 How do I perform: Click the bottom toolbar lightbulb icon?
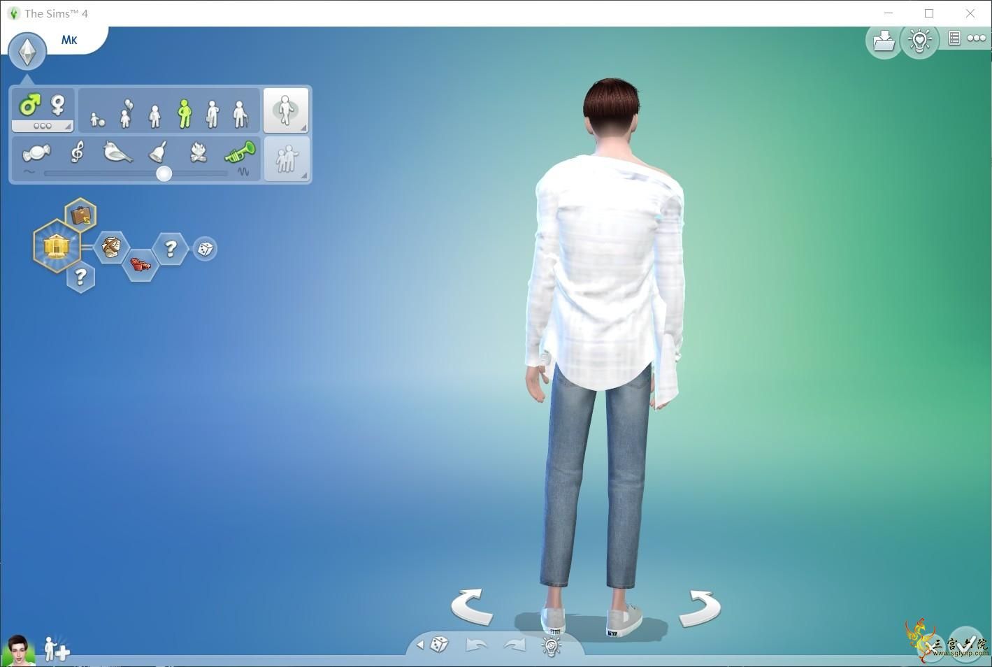[552, 645]
